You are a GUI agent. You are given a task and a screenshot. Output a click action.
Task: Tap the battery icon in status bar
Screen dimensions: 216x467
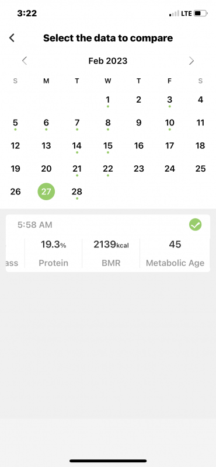[200, 13]
